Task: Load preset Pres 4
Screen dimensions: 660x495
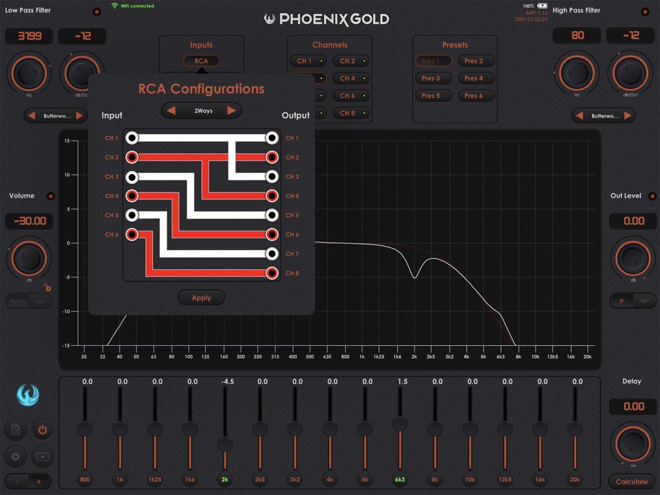Action: pyautogui.click(x=476, y=79)
